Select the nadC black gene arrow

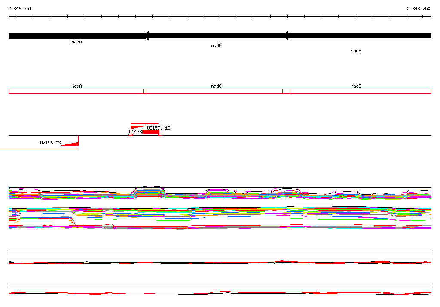(x=217, y=36)
